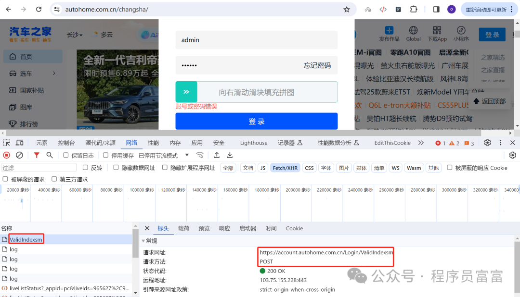Enable the 保留日志 checkbox
This screenshot has width=520, height=297.
(65, 155)
